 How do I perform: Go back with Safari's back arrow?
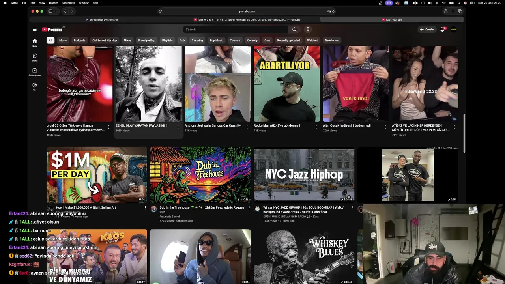click(x=65, y=11)
